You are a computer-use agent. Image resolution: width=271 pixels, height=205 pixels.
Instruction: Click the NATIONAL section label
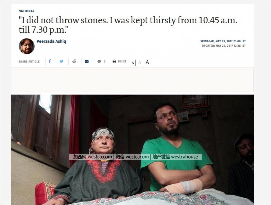(x=26, y=11)
